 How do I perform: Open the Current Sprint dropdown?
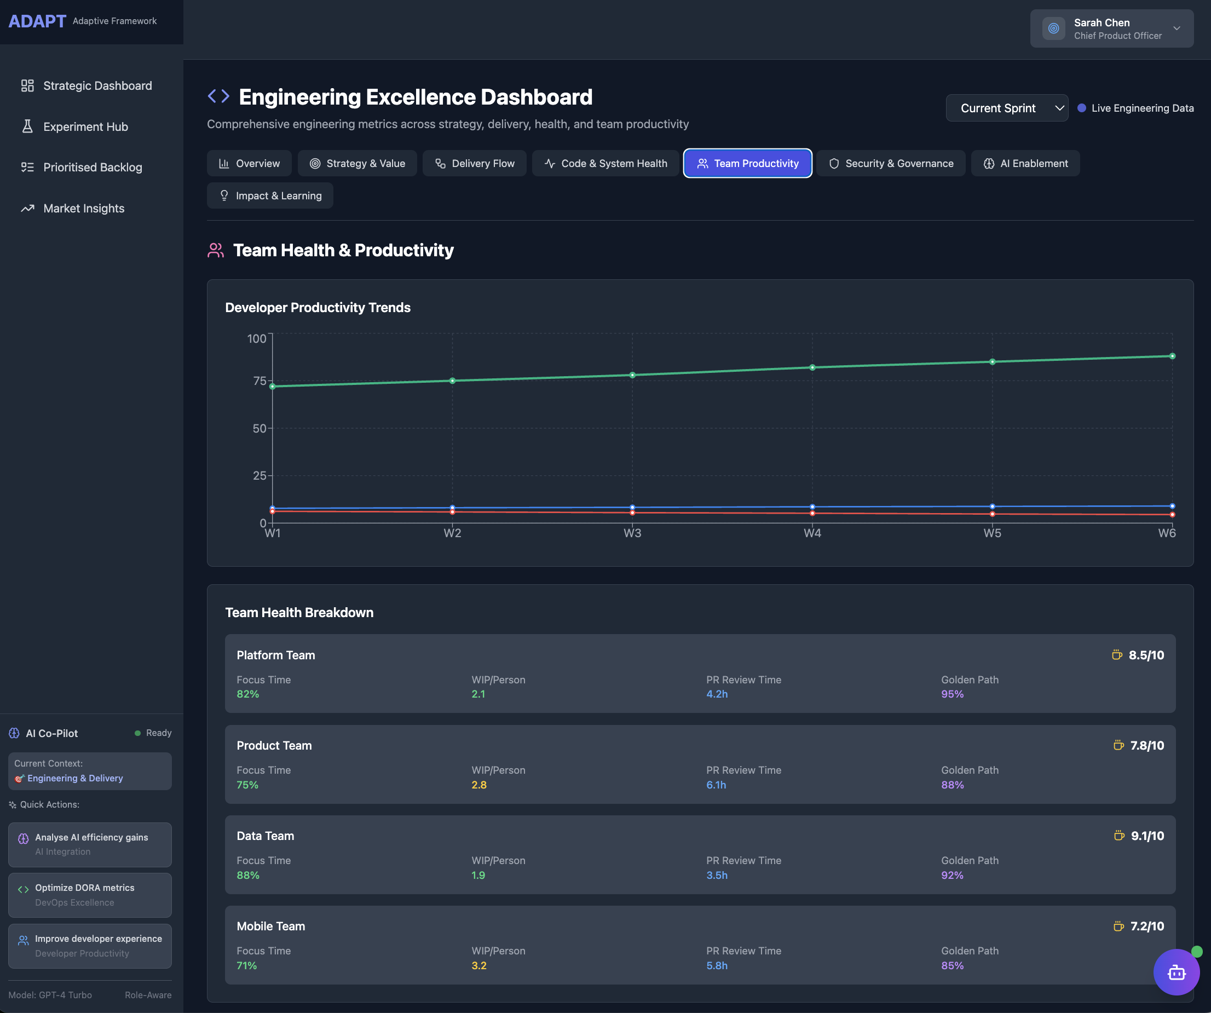(1006, 108)
